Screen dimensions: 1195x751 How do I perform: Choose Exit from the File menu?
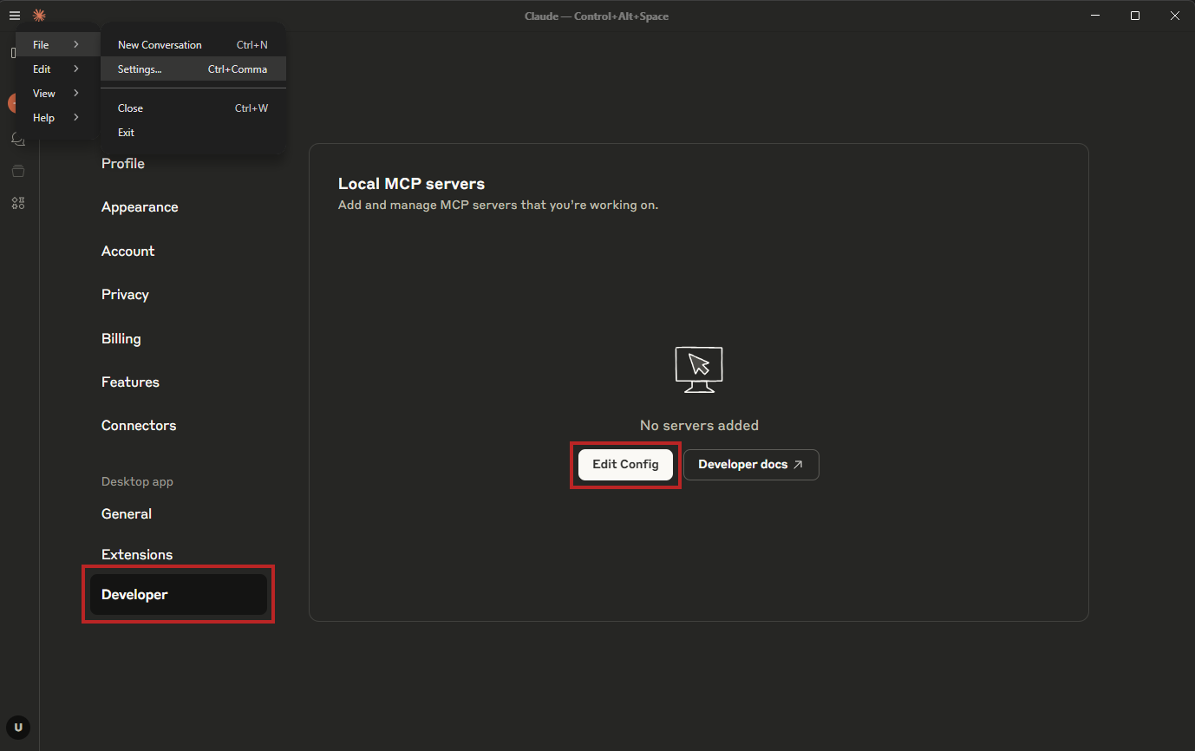(x=193, y=132)
